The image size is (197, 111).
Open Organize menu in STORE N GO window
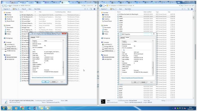[x=104, y=9]
